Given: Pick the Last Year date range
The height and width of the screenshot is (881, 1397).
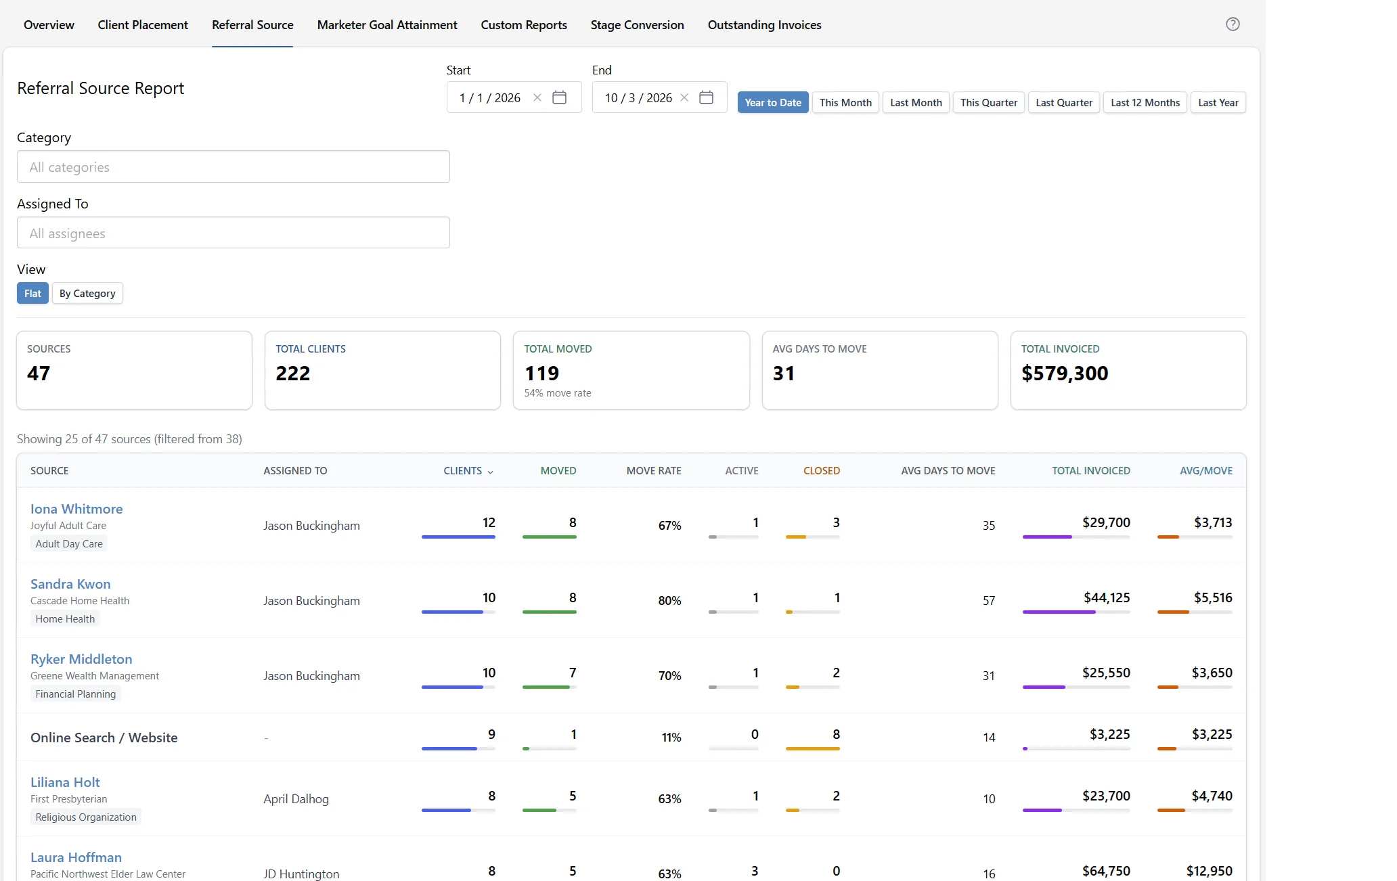Looking at the screenshot, I should [1218, 102].
